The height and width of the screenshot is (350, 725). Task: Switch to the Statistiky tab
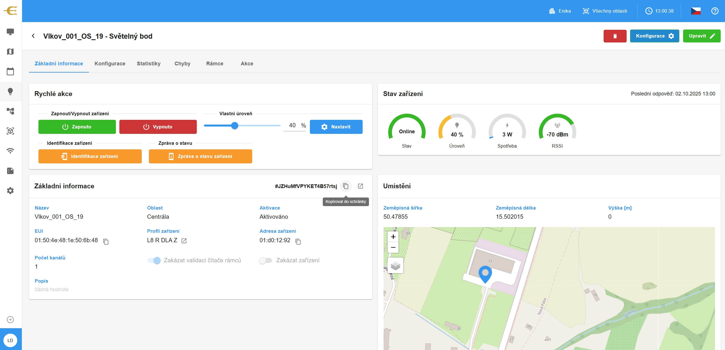[x=149, y=64]
